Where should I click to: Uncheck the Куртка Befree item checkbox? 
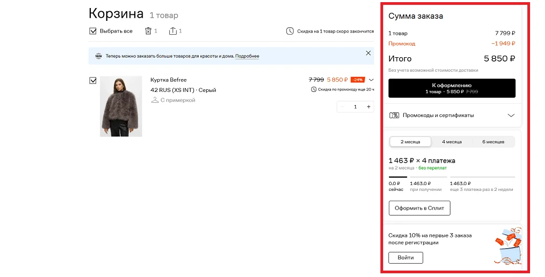(x=93, y=80)
